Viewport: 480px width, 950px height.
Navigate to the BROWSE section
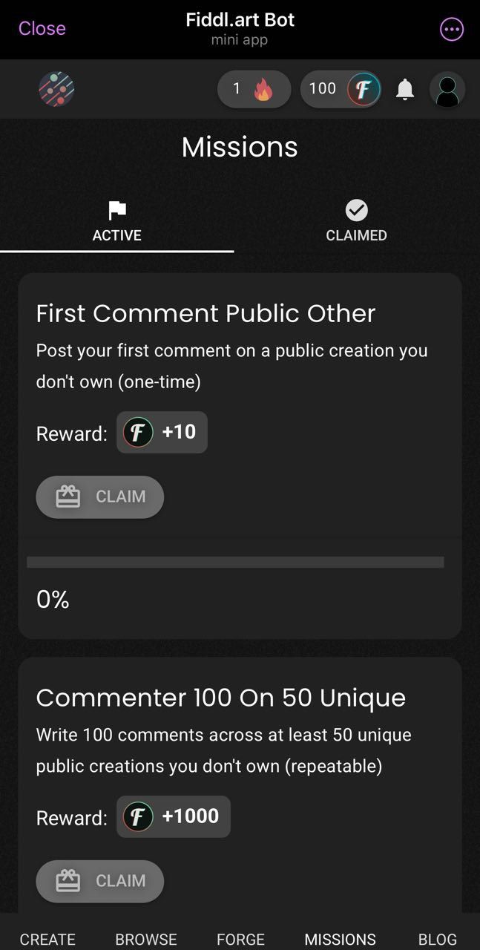[145, 939]
